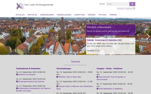Advance to next slide with right arrow
Screen dimensions: 151x94
[x=148, y=36]
